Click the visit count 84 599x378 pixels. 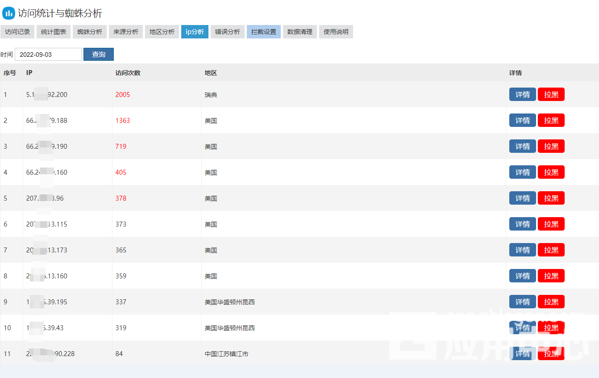click(x=119, y=354)
